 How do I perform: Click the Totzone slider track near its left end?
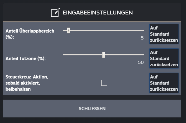66,55
